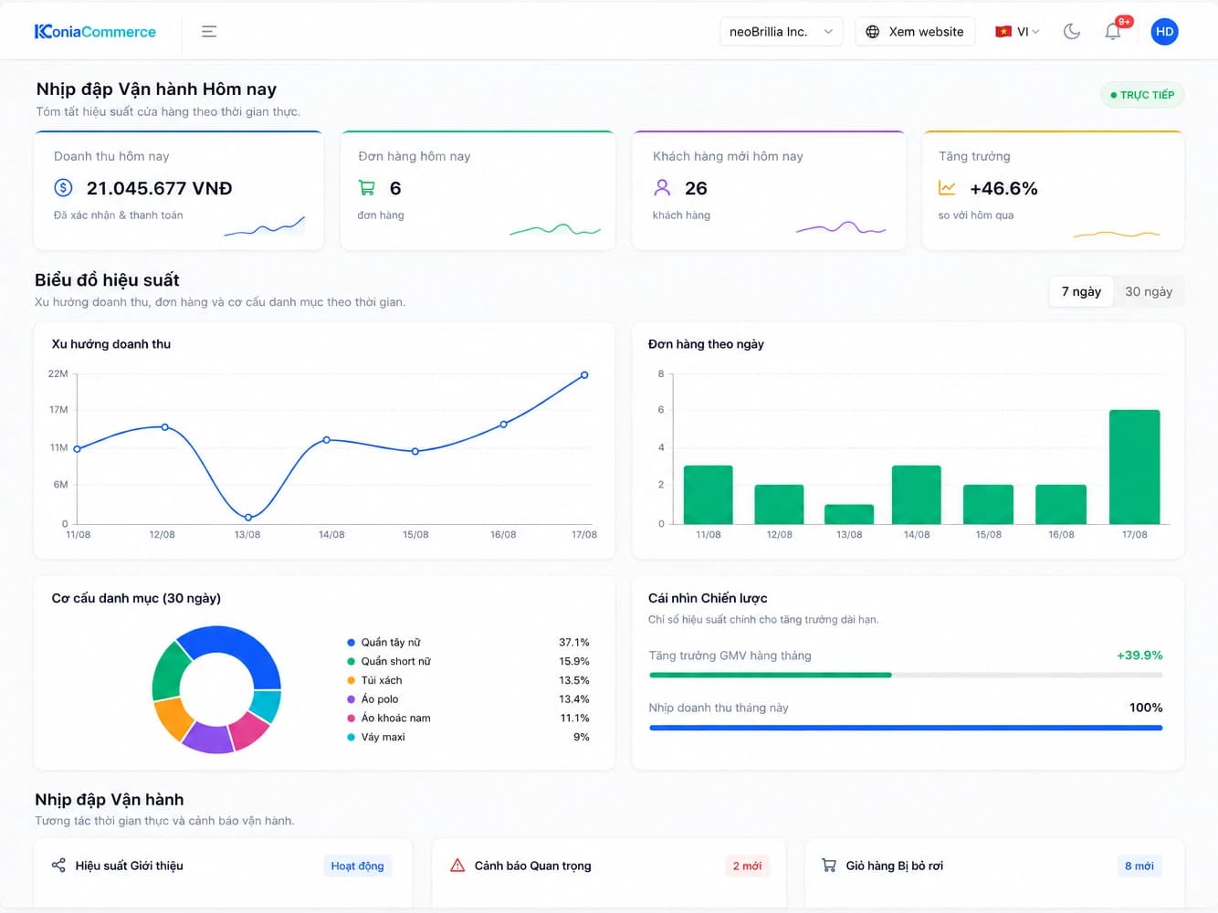The width and height of the screenshot is (1218, 913).
Task: Click the Hoạt động status badge
Action: tap(357, 866)
